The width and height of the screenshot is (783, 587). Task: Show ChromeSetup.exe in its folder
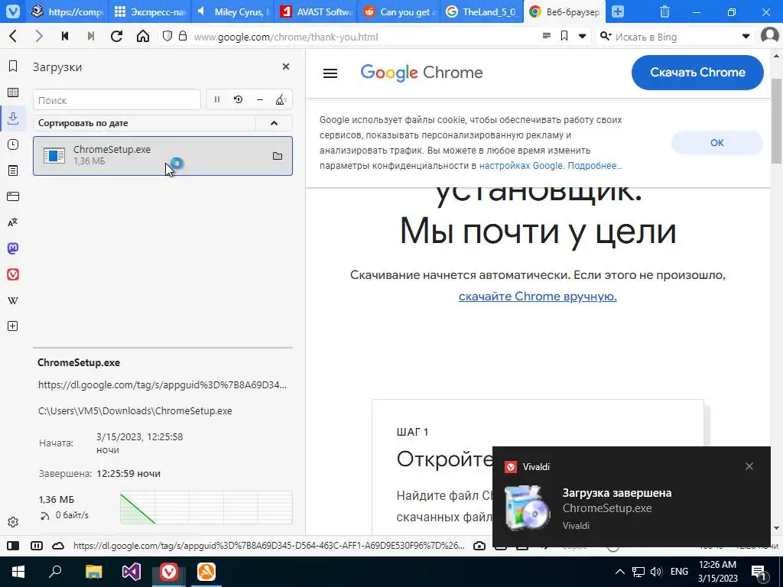278,156
